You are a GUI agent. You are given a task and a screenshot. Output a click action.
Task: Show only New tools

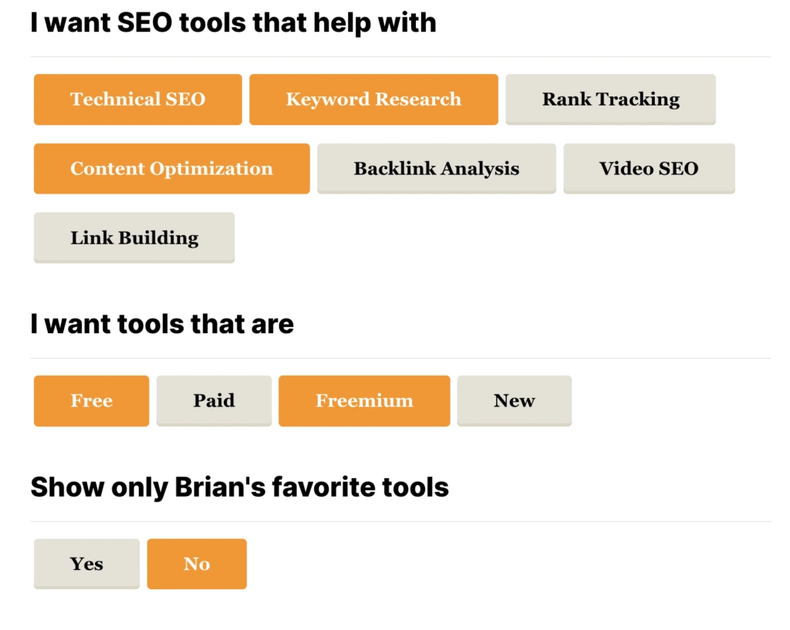(514, 401)
